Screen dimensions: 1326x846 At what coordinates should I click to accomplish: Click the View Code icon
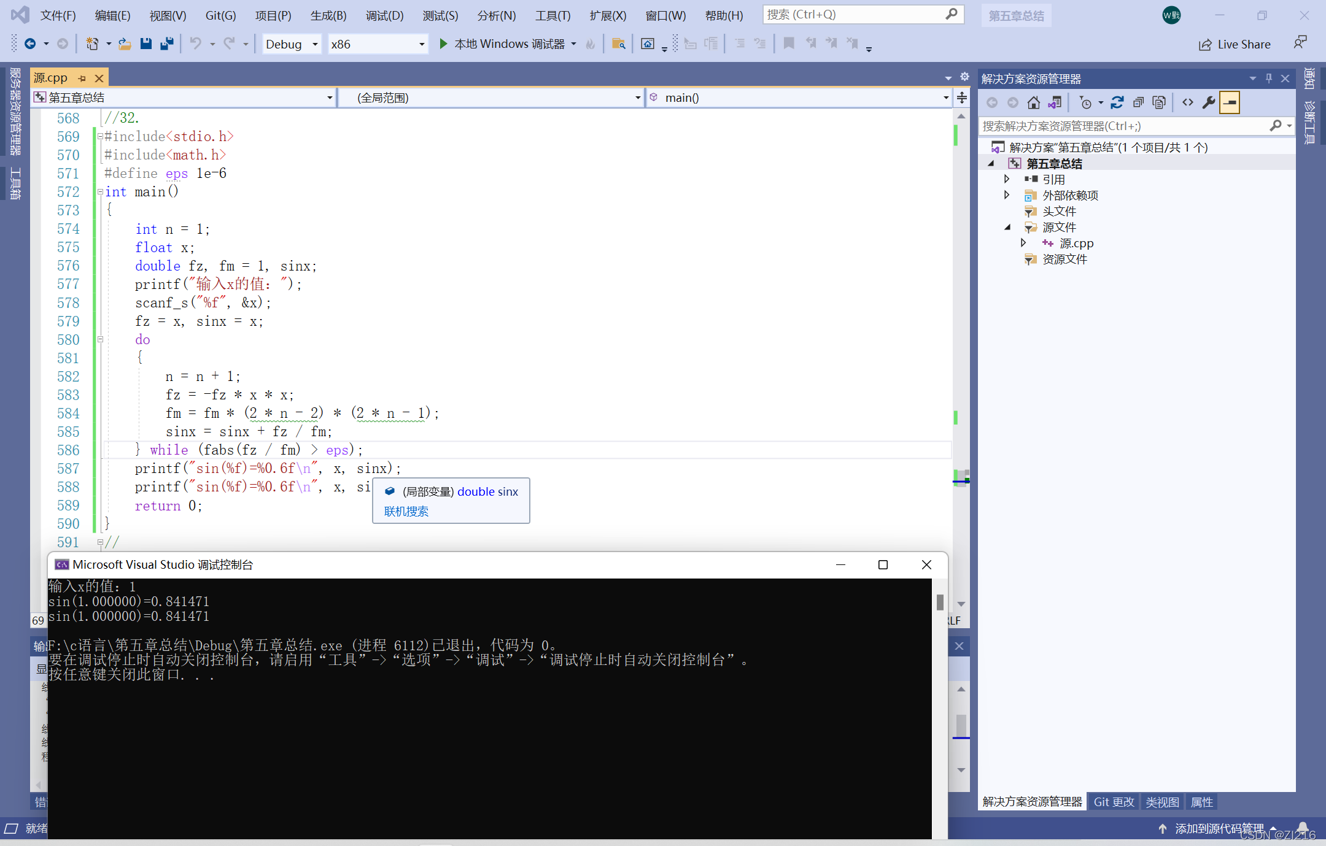(x=1188, y=102)
